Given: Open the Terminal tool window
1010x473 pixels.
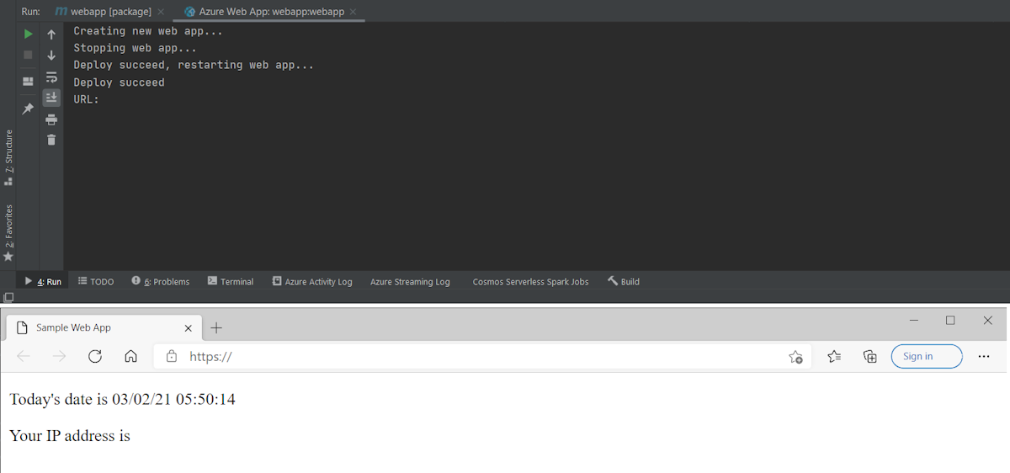Looking at the screenshot, I should tap(231, 281).
